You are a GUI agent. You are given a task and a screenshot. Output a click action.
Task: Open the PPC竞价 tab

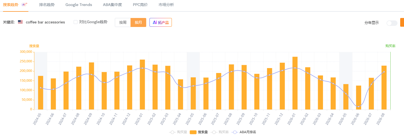tap(140, 5)
